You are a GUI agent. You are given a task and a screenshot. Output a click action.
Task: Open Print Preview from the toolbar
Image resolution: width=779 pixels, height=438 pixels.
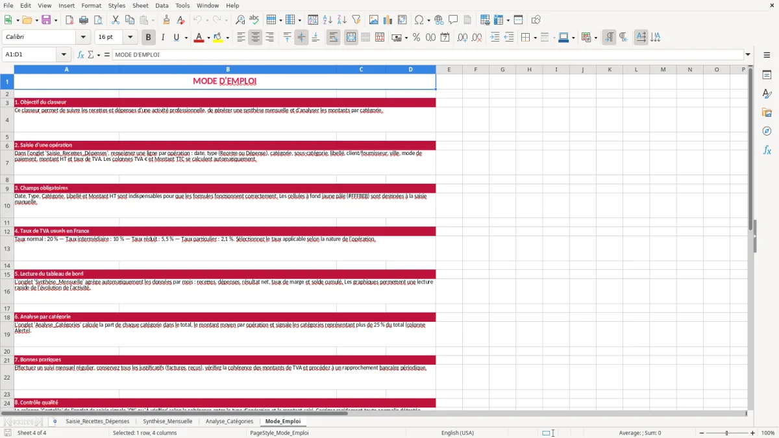(x=97, y=20)
